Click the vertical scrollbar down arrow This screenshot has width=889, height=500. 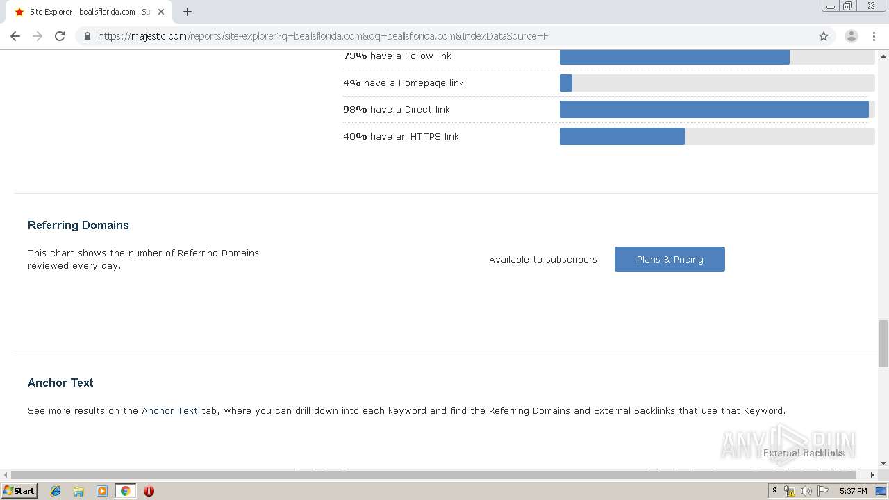point(883,462)
